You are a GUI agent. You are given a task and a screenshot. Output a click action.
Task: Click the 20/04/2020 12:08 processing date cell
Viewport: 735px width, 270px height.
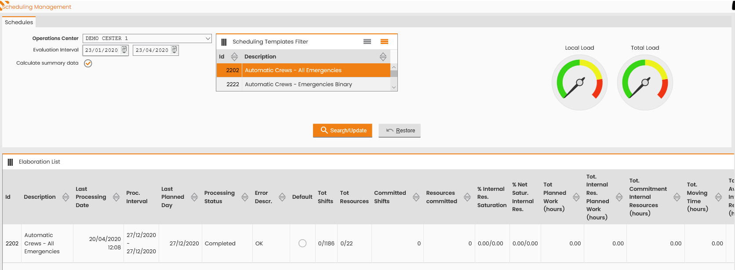(x=98, y=244)
